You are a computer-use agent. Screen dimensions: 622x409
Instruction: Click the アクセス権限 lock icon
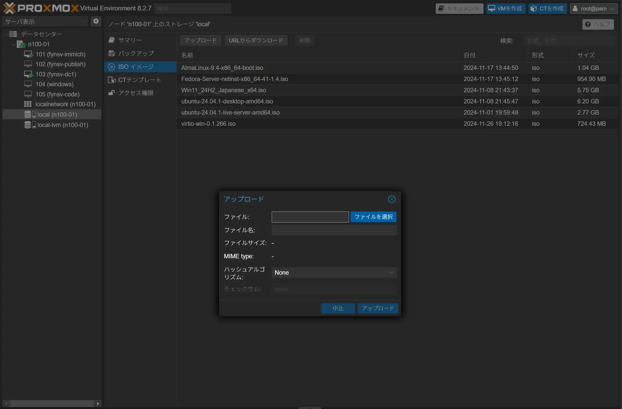(111, 93)
